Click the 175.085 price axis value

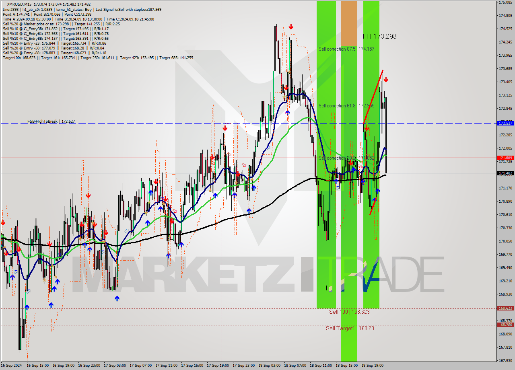[x=505, y=2]
